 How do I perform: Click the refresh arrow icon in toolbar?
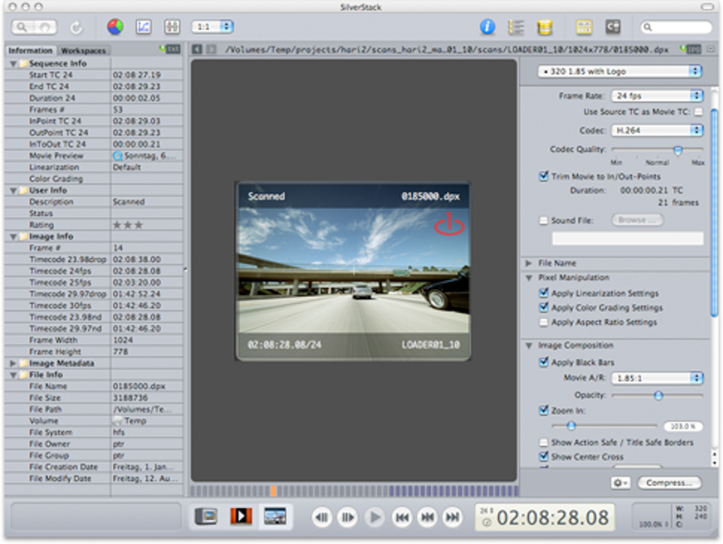coord(77,27)
